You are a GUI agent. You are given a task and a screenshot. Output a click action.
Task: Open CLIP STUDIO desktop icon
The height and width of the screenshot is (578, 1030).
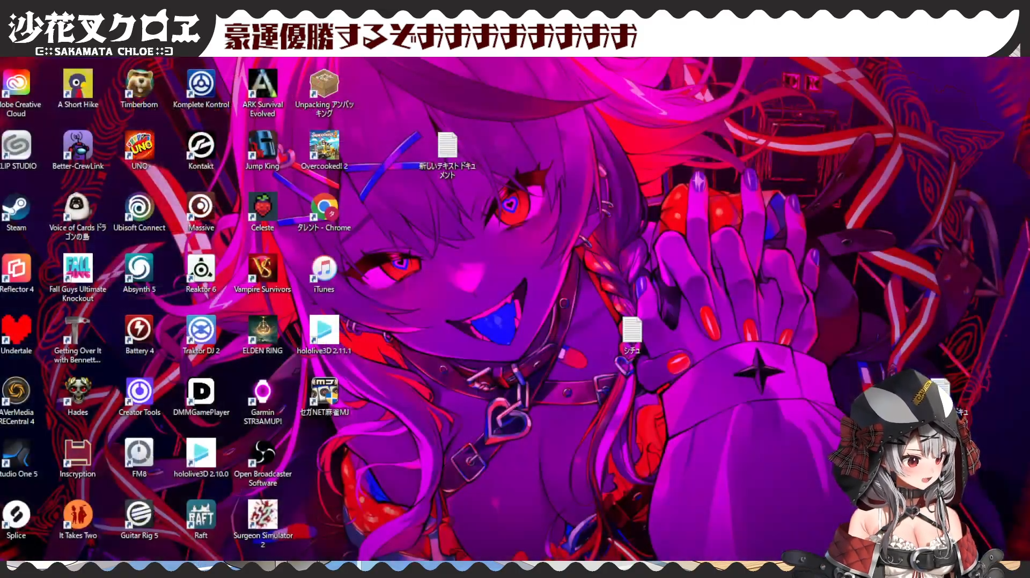(16, 145)
